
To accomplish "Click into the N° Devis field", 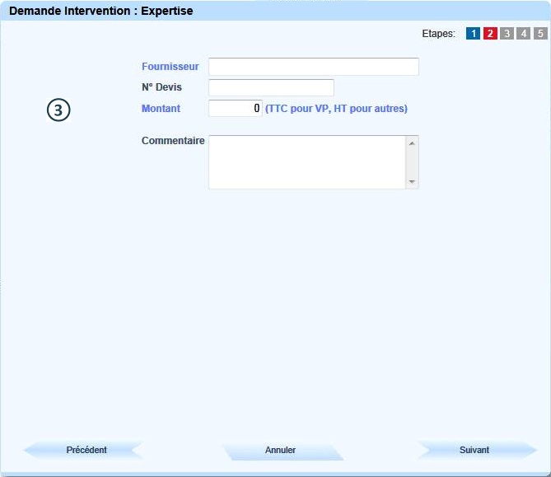I will pos(271,87).
